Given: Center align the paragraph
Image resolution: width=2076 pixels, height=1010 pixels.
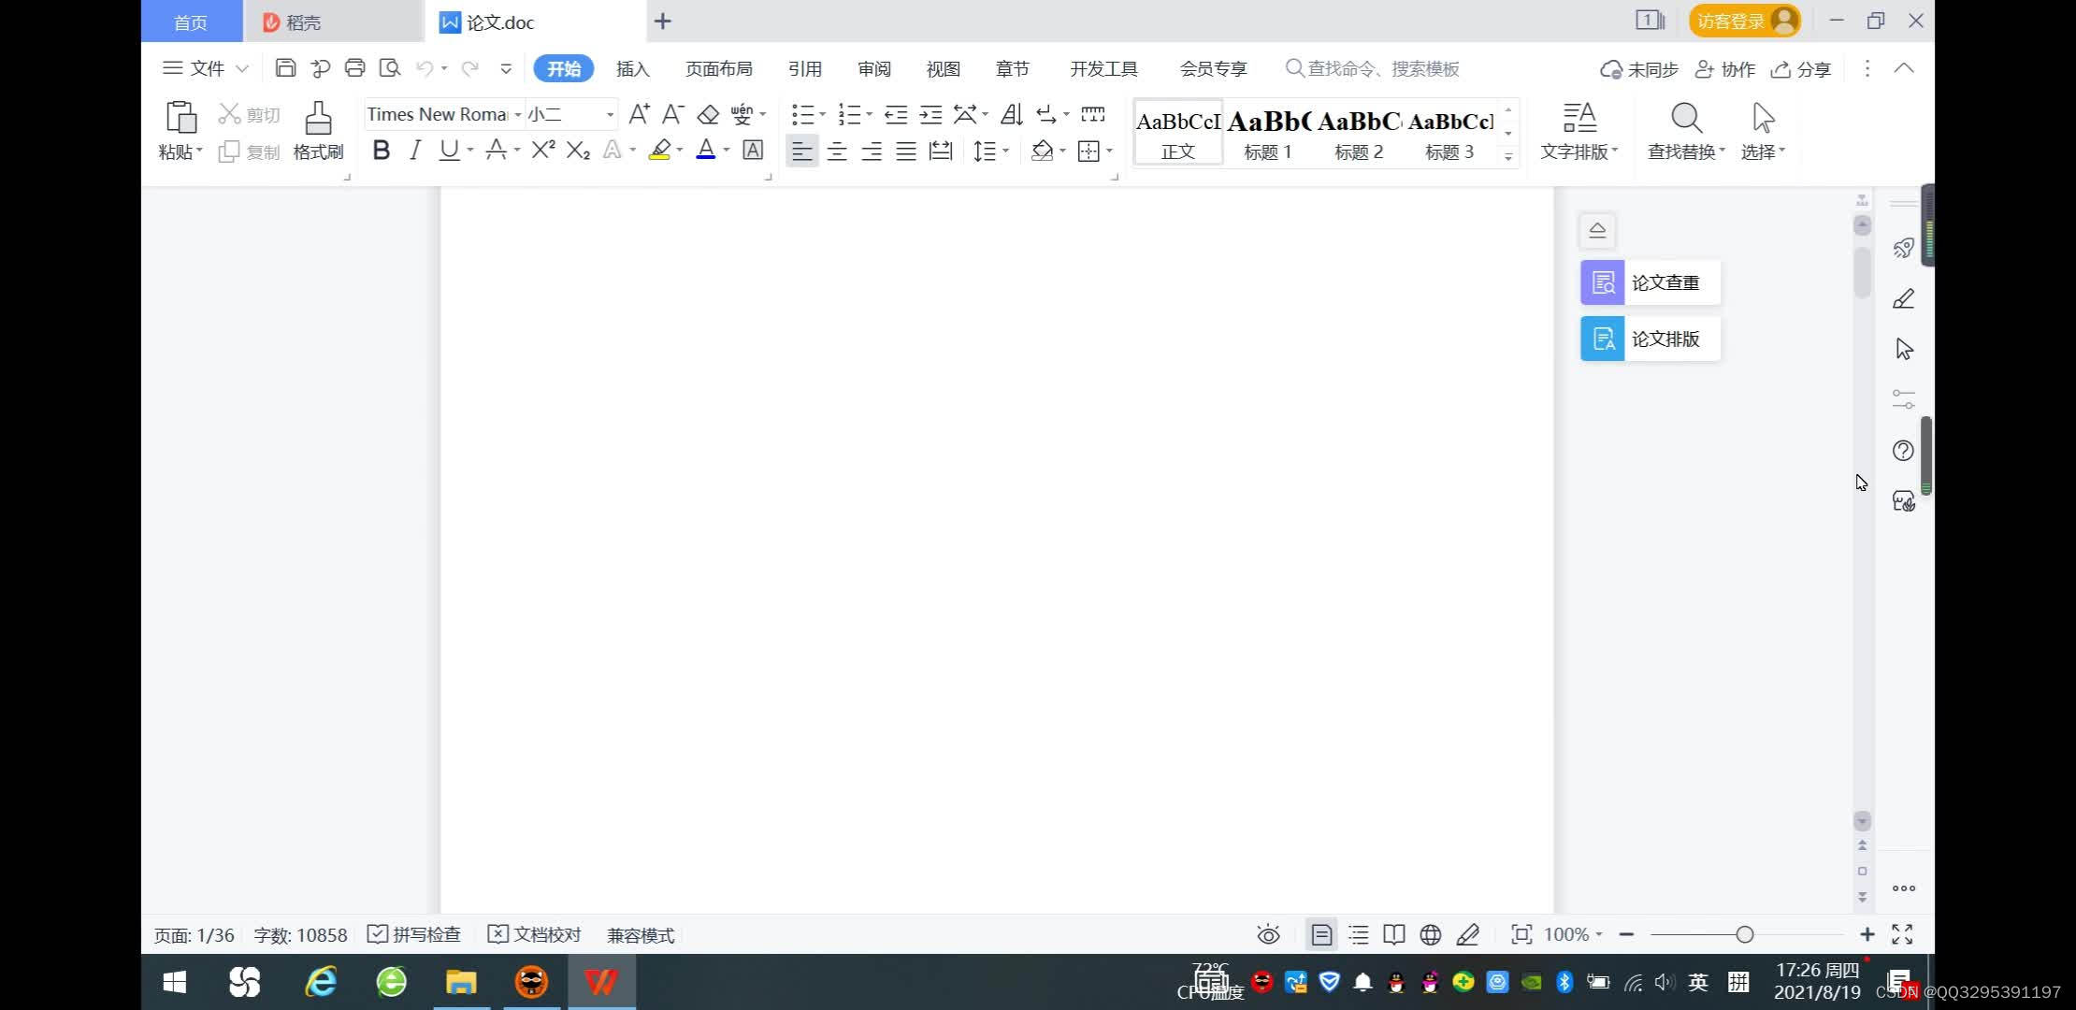Looking at the screenshot, I should point(837,151).
